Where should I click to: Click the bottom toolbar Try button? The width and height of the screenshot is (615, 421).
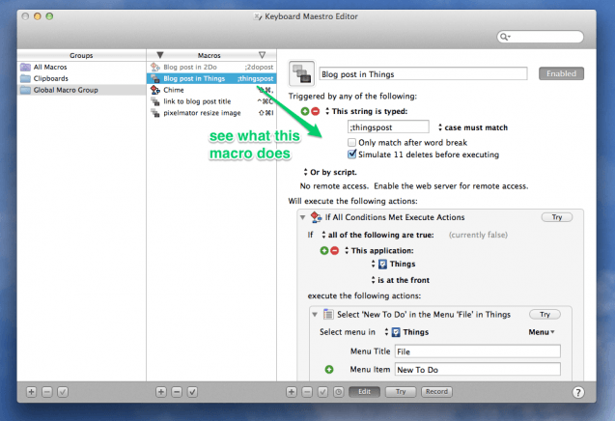(x=401, y=392)
